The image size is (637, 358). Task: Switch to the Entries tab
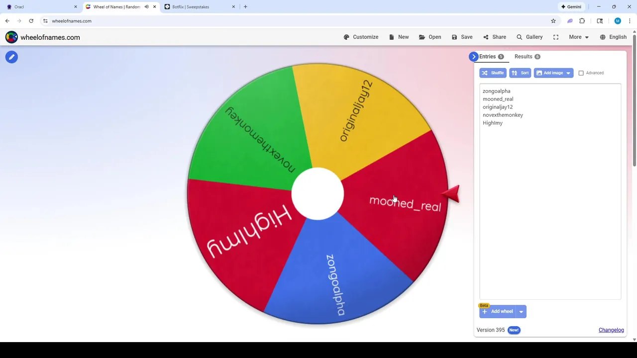[x=491, y=57]
